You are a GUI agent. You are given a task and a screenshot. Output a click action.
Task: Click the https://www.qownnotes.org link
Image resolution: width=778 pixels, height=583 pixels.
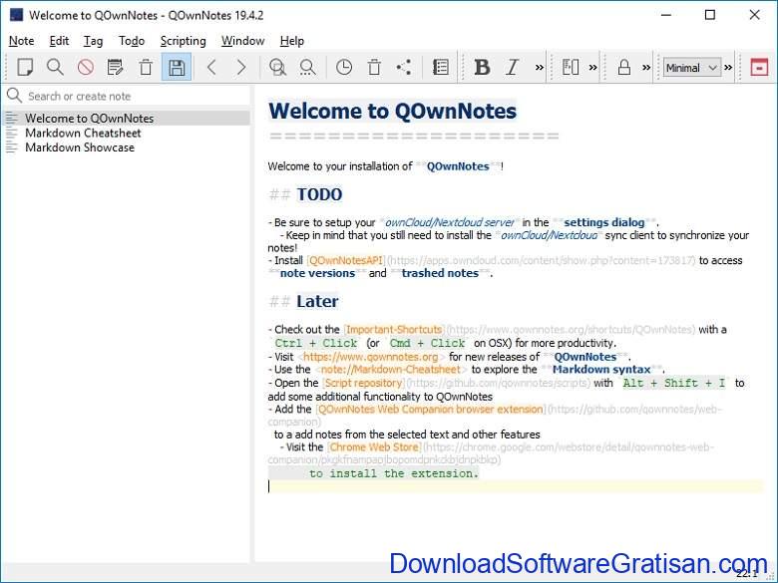371,357
